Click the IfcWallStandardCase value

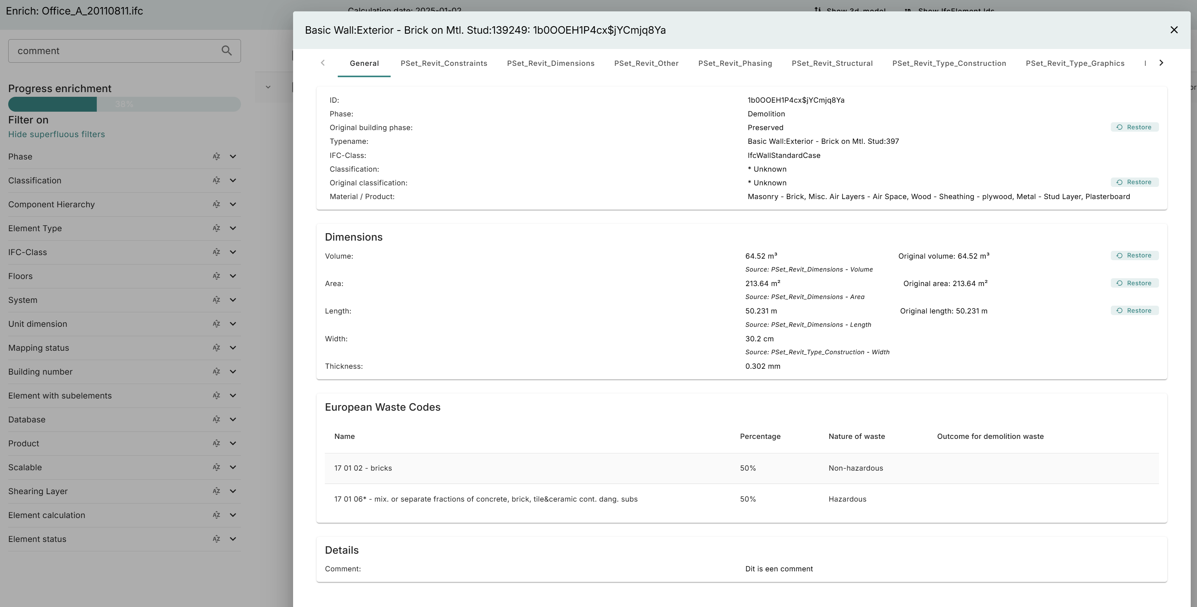coord(784,155)
